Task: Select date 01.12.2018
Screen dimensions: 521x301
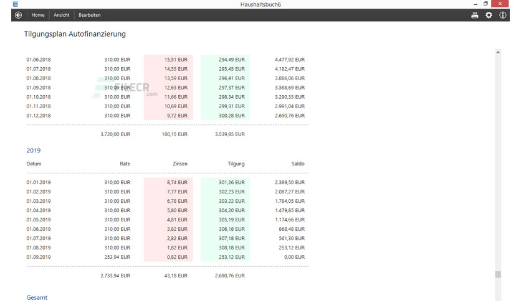Action: (x=39, y=115)
